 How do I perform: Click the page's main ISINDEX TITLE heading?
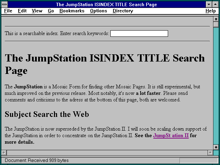[104, 64]
